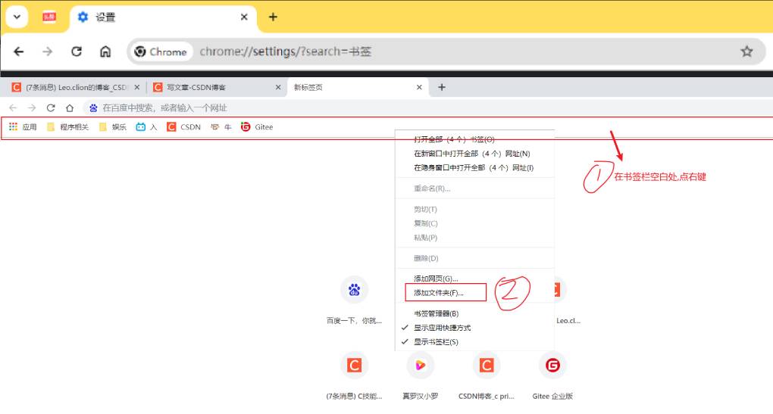
Task: Open the Gitee 企业版 shortcut
Action: [552, 375]
